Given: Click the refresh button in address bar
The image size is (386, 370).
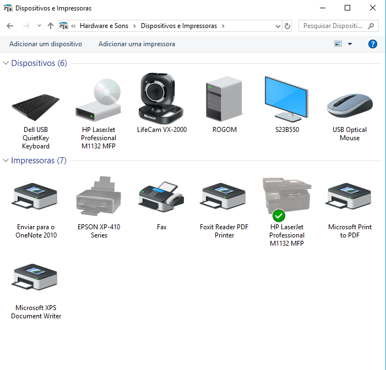Looking at the screenshot, I should point(287,26).
